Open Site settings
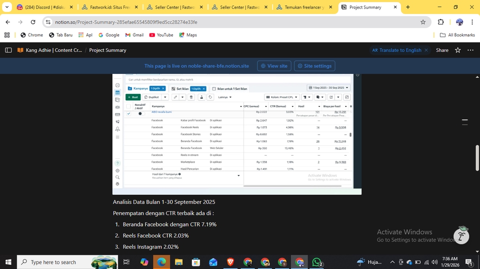 [314, 66]
